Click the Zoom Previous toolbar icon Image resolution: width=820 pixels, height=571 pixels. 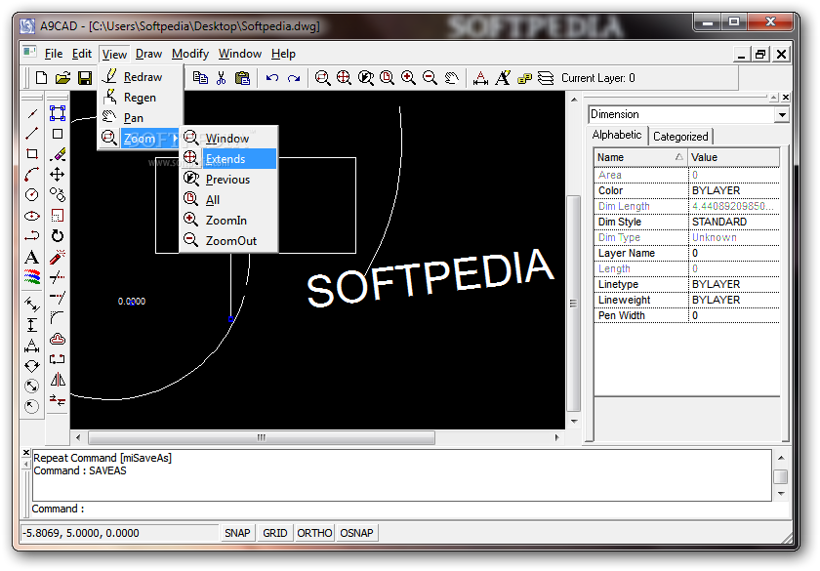pos(365,78)
